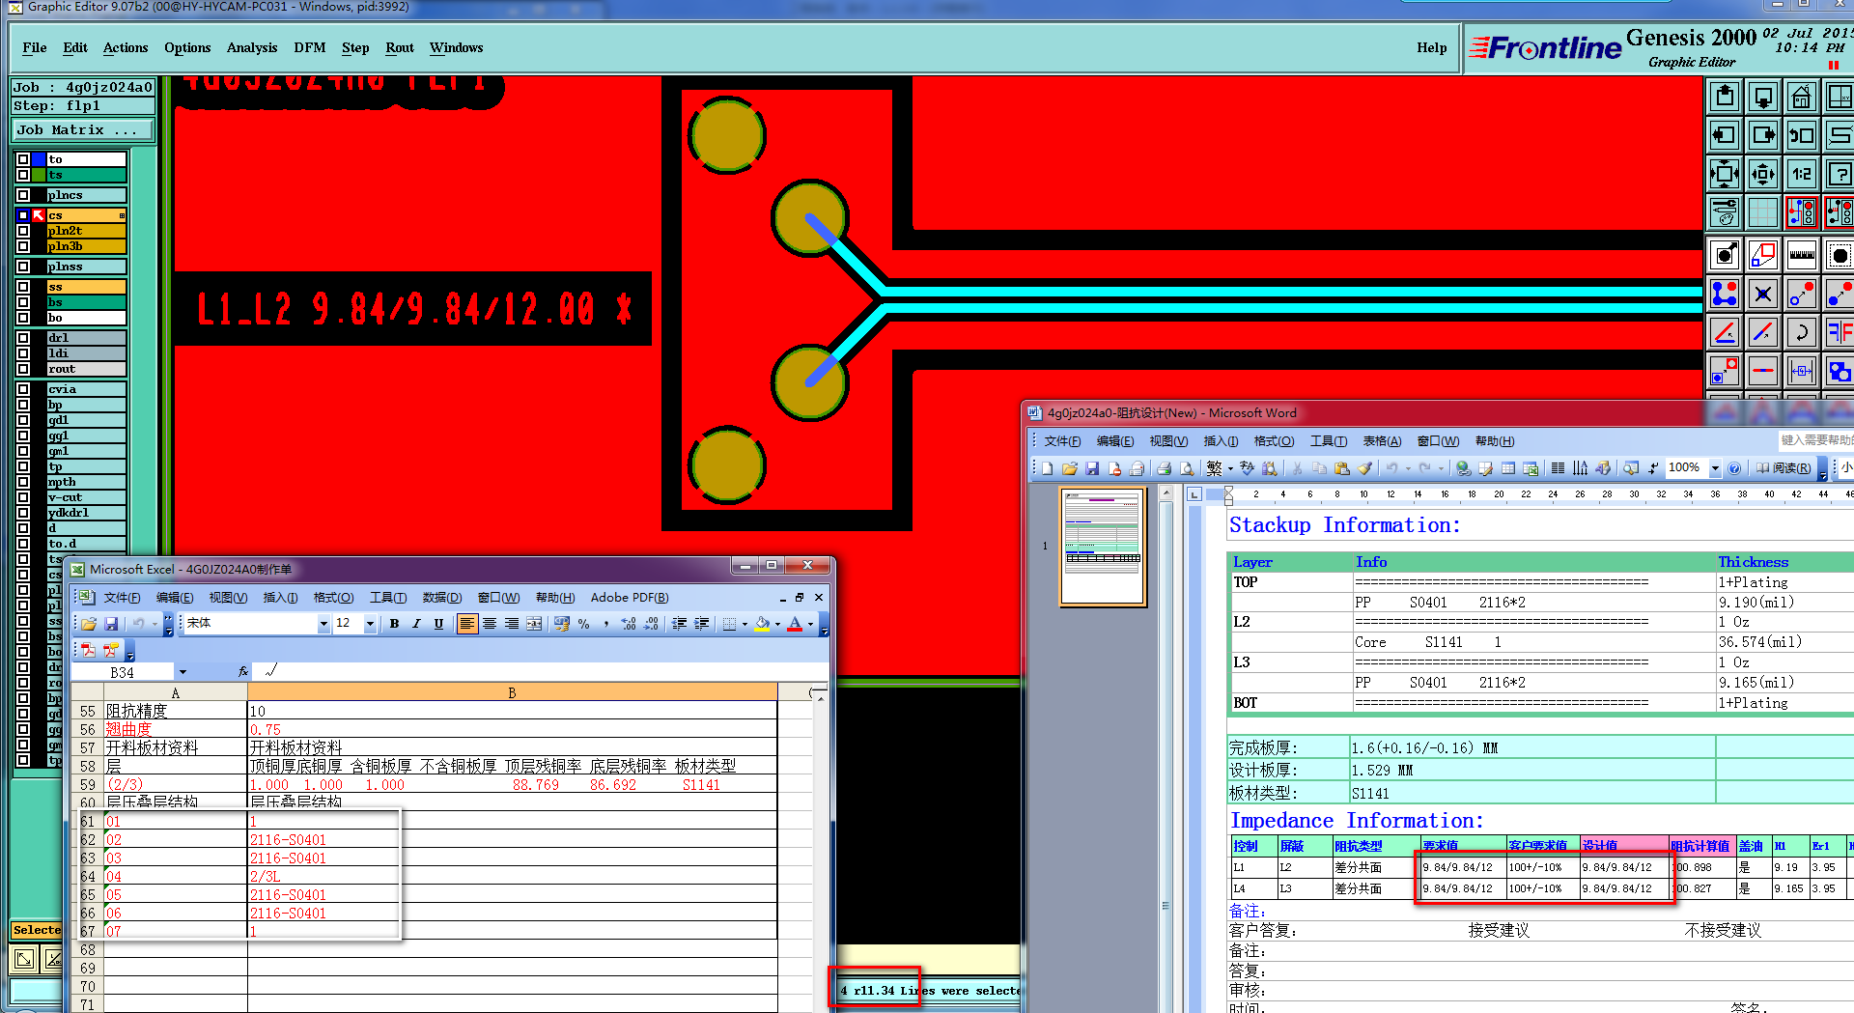Open Excel font name dropdown
The height and width of the screenshot is (1013, 1854).
[323, 624]
